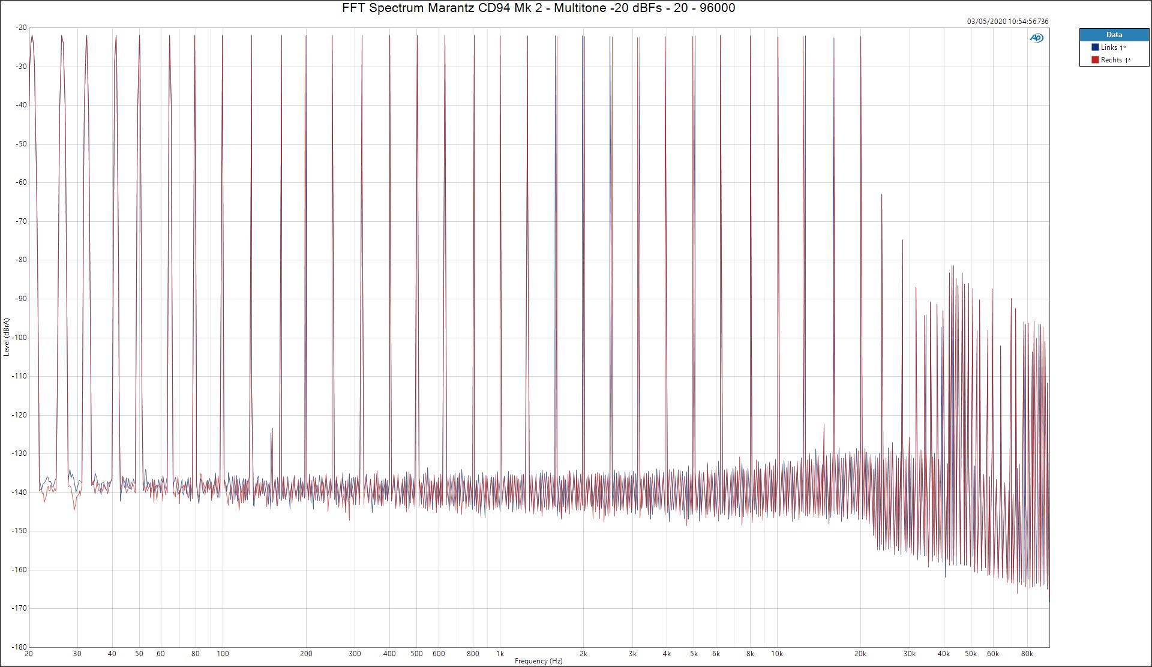Select the Links 1* legend entry

(1113, 47)
